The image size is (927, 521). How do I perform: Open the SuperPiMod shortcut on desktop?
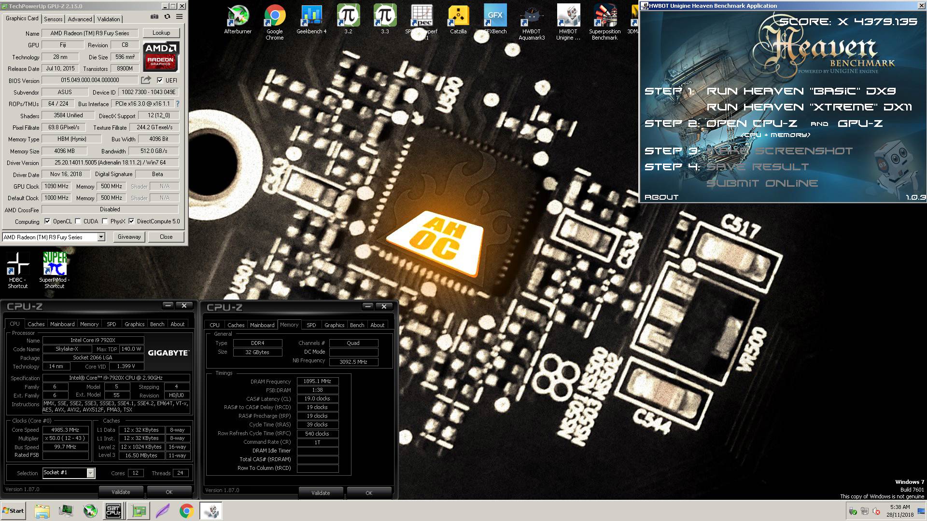(x=55, y=271)
